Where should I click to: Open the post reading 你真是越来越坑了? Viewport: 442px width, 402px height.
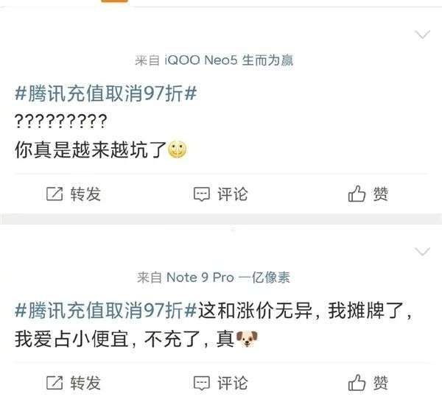coord(91,149)
